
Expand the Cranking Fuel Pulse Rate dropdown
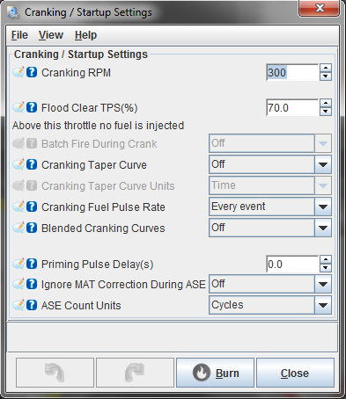point(323,207)
